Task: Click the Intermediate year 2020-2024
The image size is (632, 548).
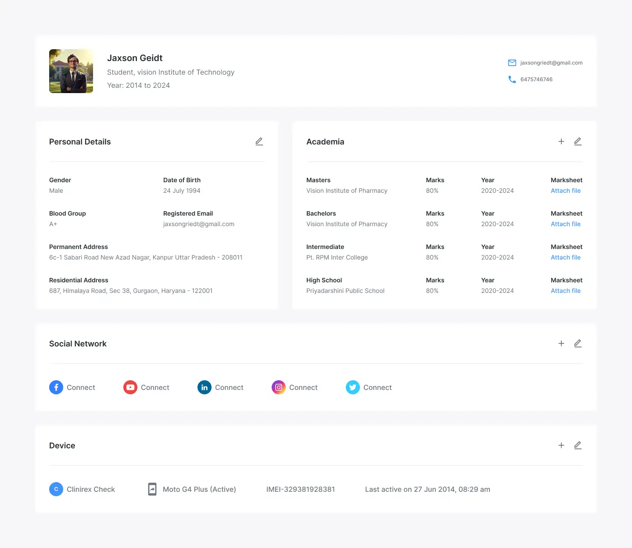Action: 497,257
